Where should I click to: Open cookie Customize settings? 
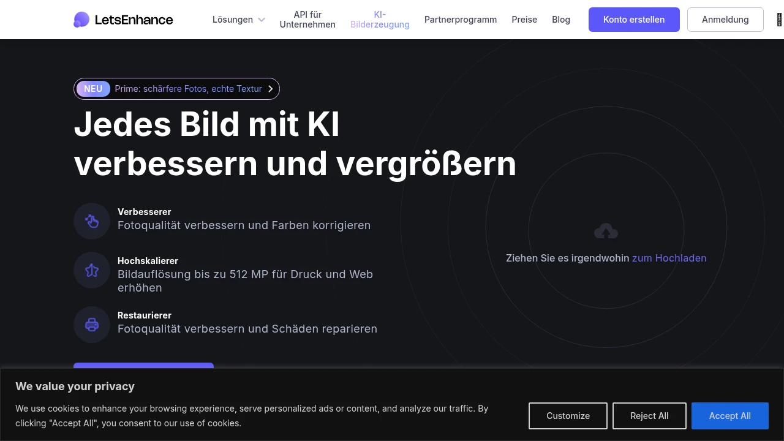click(568, 416)
